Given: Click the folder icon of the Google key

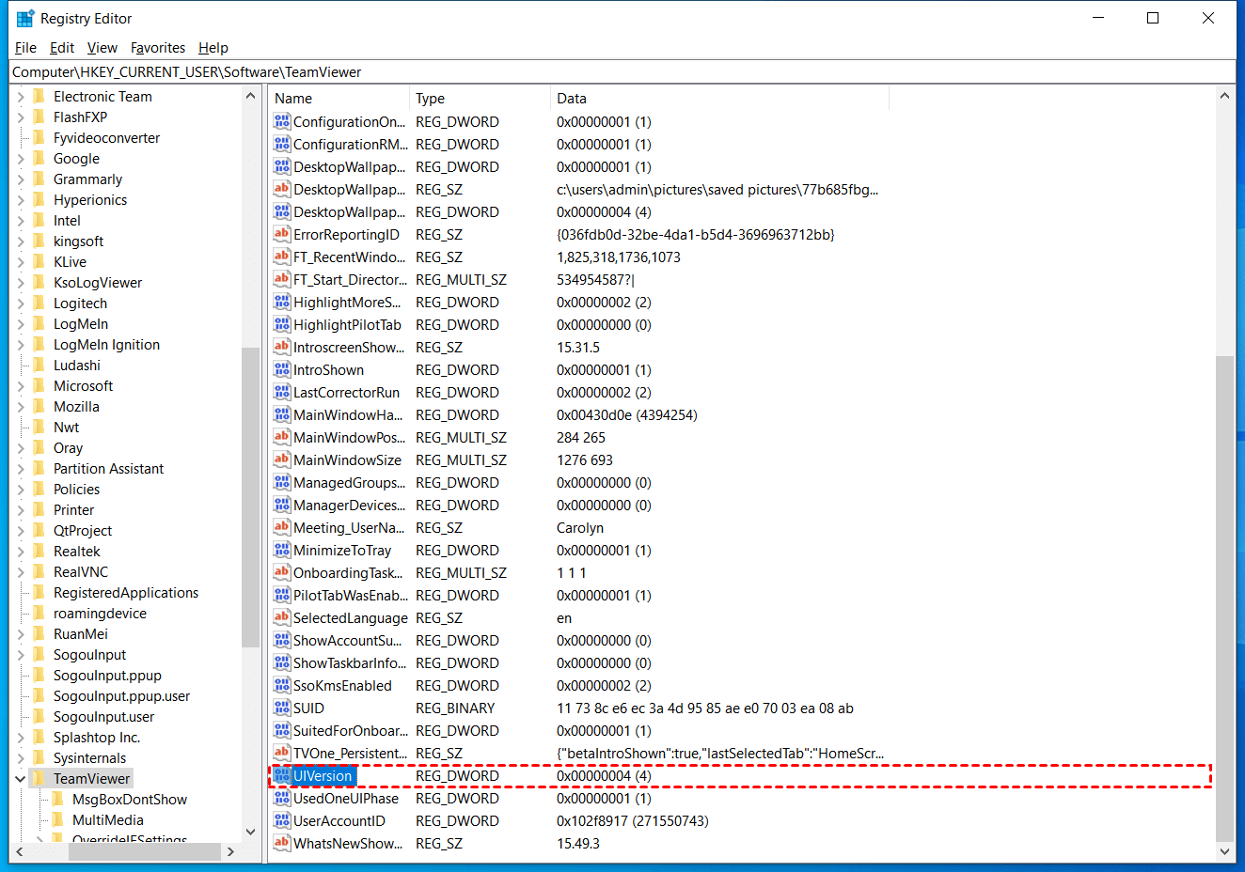Looking at the screenshot, I should click(x=39, y=158).
